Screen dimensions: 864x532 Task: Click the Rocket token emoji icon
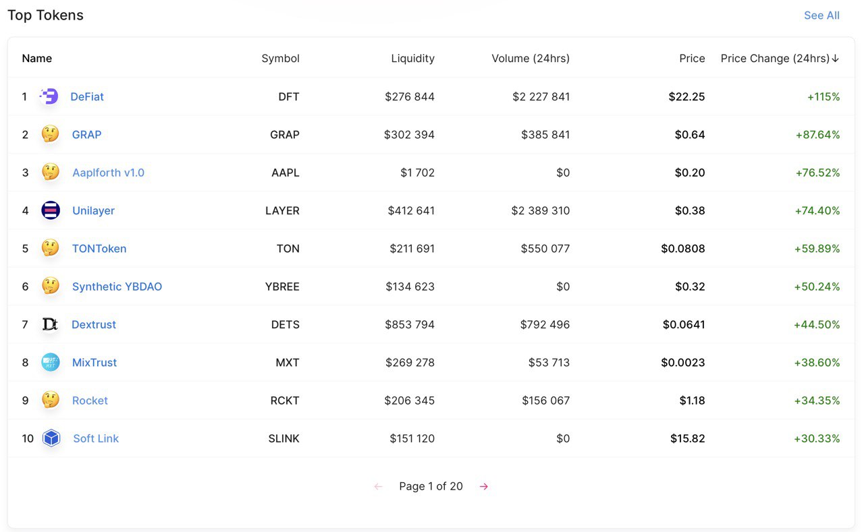[x=51, y=400]
